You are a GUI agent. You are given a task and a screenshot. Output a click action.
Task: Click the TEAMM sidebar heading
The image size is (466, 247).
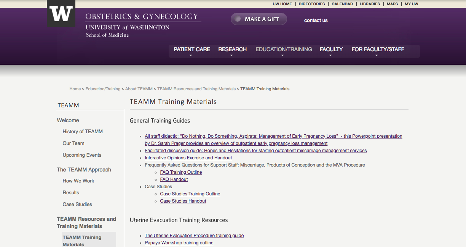point(69,105)
